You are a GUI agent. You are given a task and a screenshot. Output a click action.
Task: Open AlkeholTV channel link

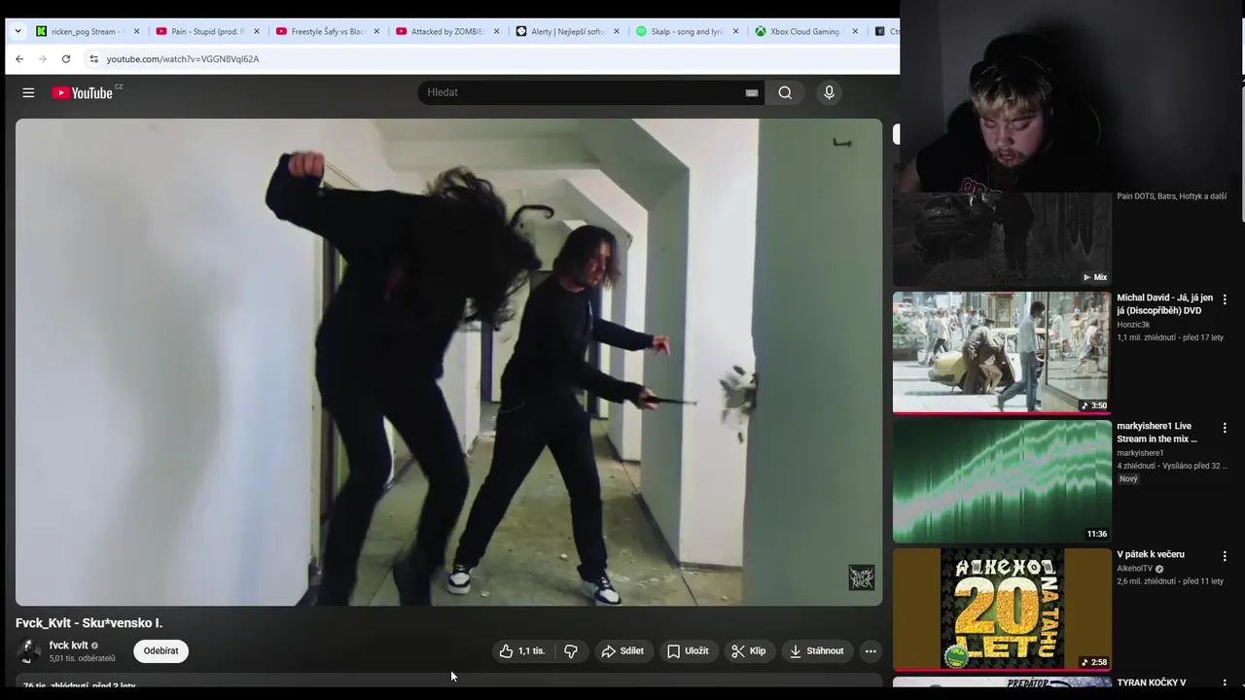coord(1135,569)
